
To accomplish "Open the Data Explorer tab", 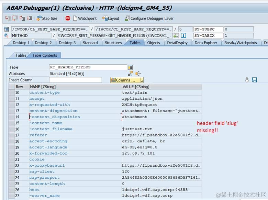I will pos(206,43).
